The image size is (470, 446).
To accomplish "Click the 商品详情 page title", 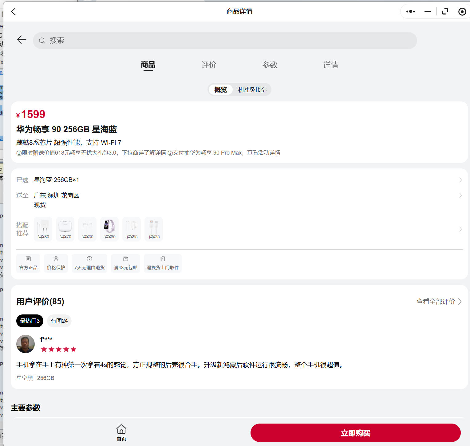I will (239, 11).
